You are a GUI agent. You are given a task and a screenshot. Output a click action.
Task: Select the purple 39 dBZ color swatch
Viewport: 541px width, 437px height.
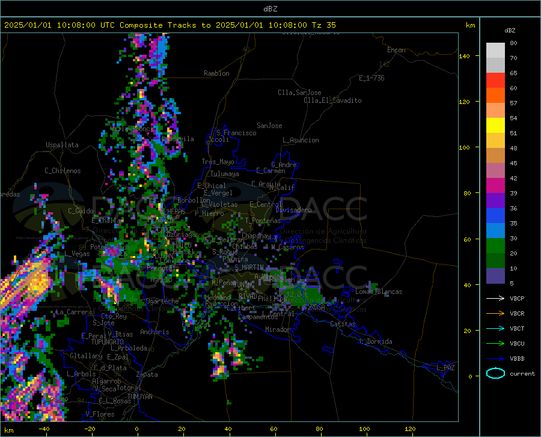pyautogui.click(x=495, y=201)
